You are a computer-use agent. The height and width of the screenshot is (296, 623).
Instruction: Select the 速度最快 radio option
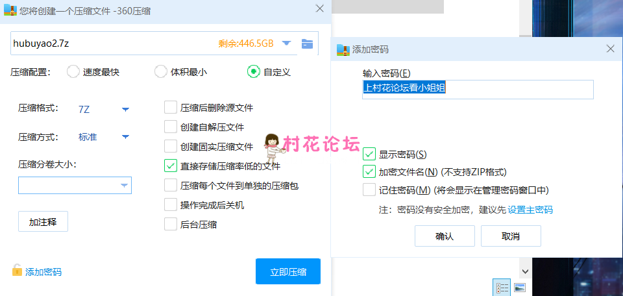click(x=73, y=72)
